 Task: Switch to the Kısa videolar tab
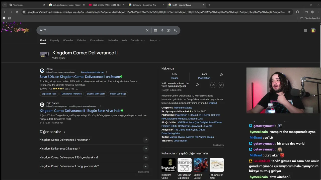pyautogui.click(x=97, y=40)
